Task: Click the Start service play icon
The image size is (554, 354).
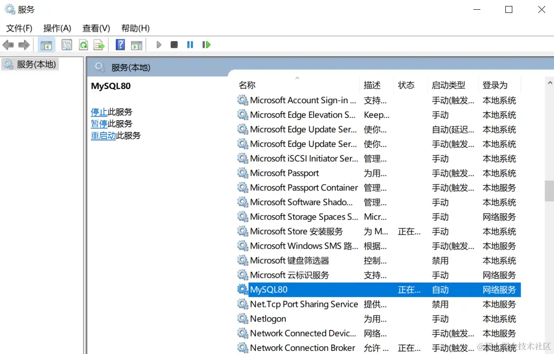Action: [x=158, y=45]
